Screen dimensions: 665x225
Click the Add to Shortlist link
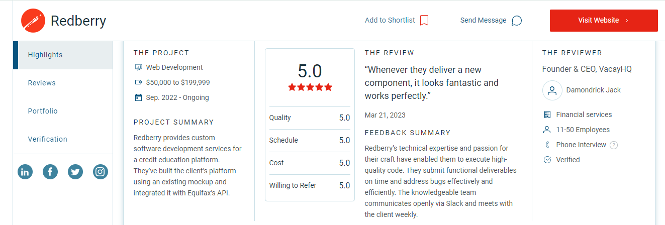pyautogui.click(x=390, y=21)
